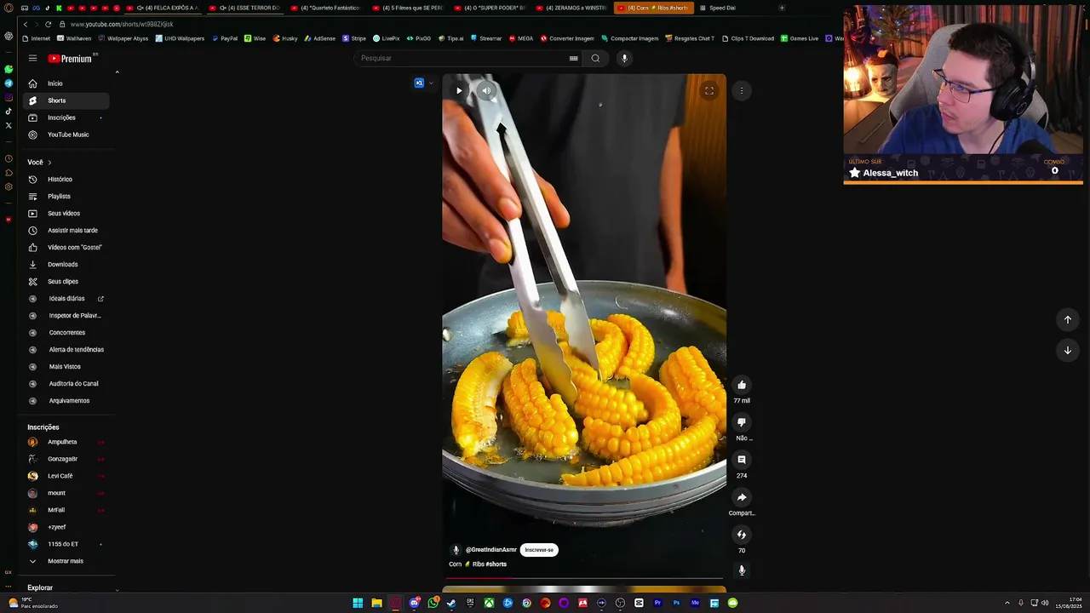Enter fullscreen on the Short
This screenshot has height=613, width=1090.
click(708, 90)
